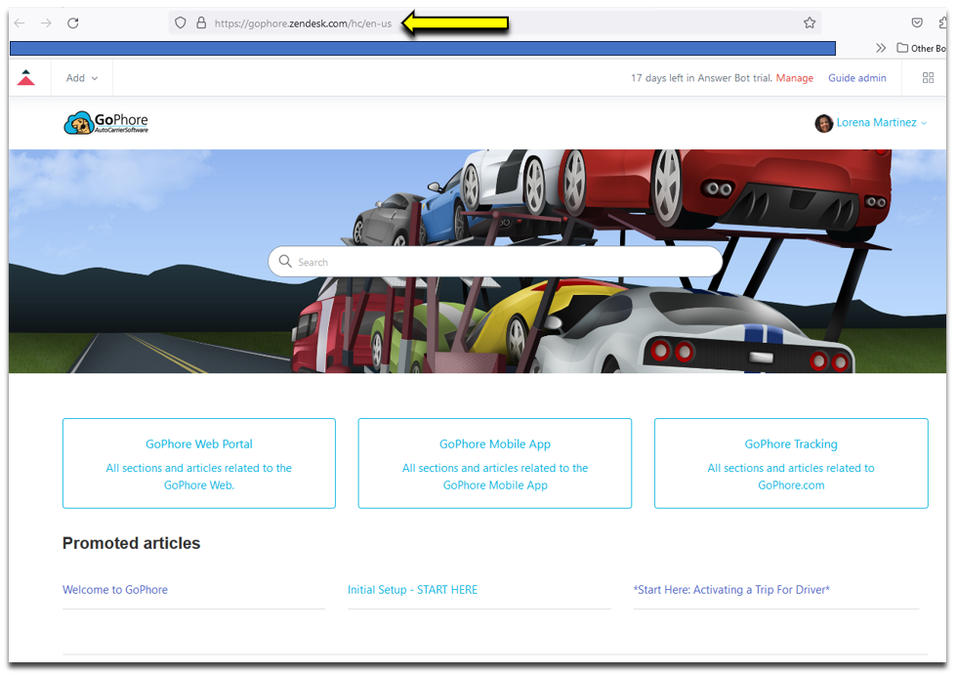Open GoPhore Web Portal category

click(x=199, y=463)
